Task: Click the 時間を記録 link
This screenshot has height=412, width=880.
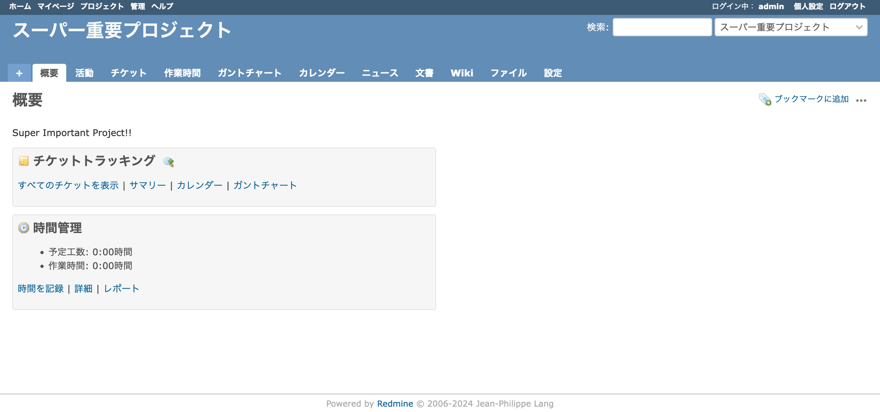Action: point(41,289)
